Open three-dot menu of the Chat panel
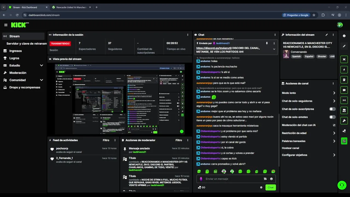 [x=275, y=35]
